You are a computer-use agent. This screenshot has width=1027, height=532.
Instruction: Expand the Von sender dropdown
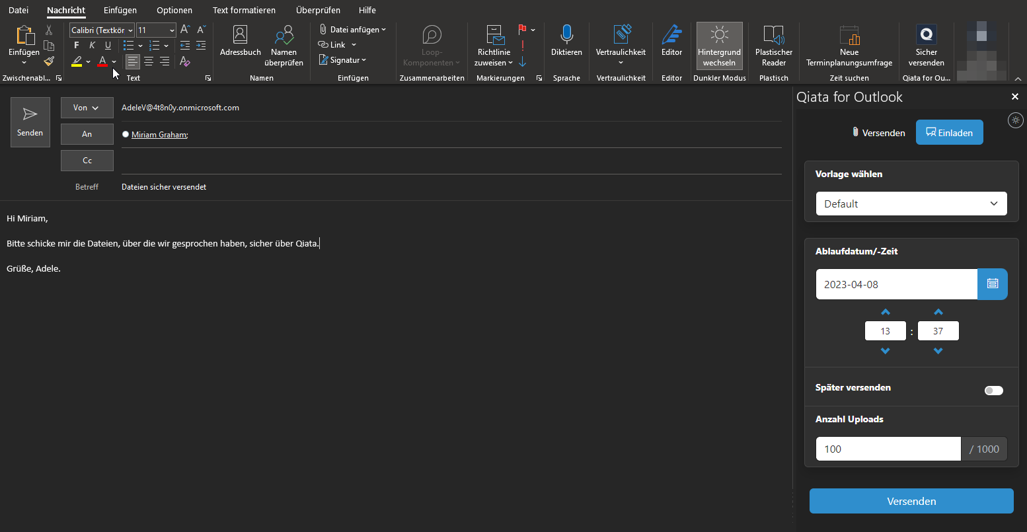[x=87, y=108]
